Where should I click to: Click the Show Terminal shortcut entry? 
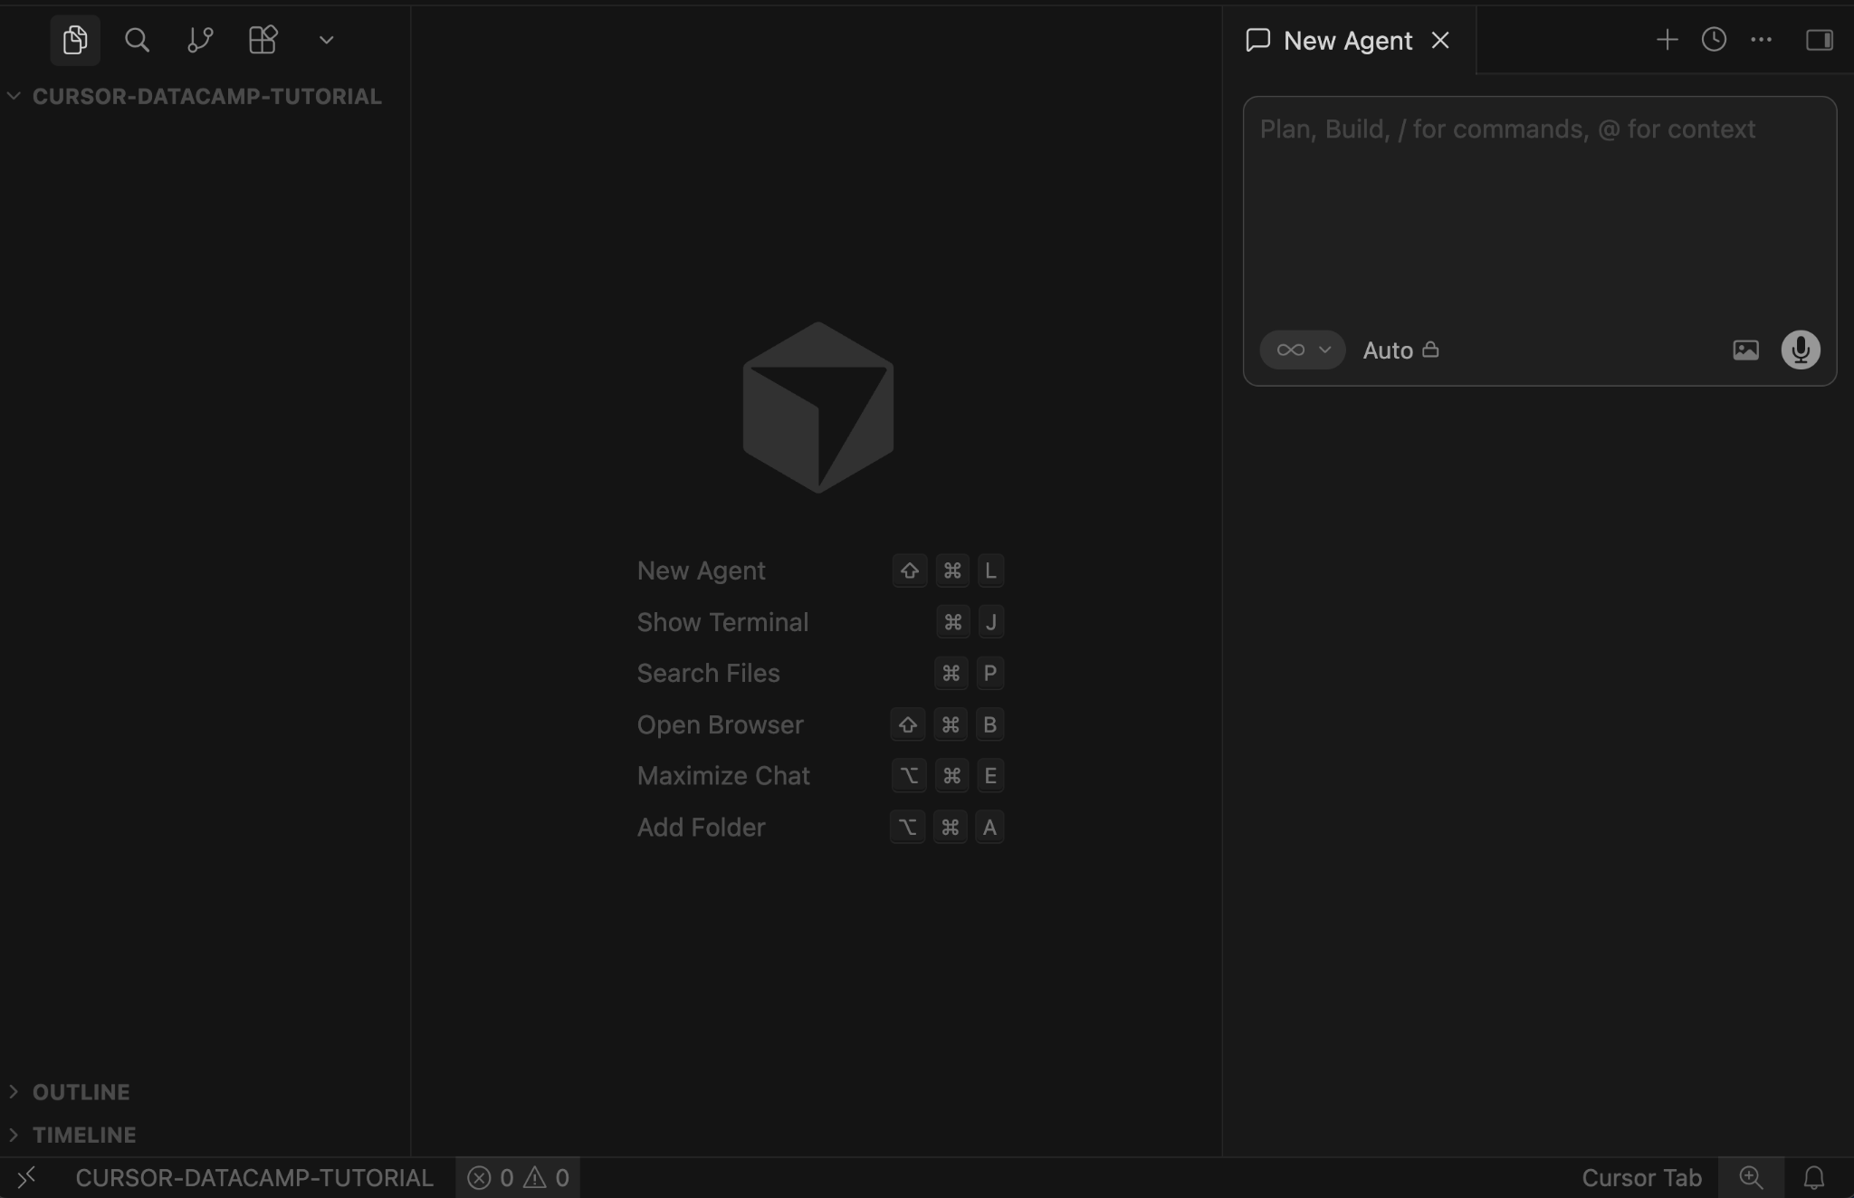click(722, 622)
